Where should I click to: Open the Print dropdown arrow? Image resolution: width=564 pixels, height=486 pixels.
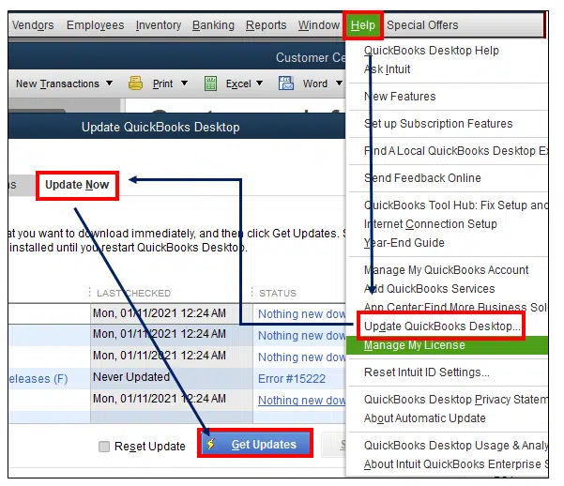tap(184, 84)
